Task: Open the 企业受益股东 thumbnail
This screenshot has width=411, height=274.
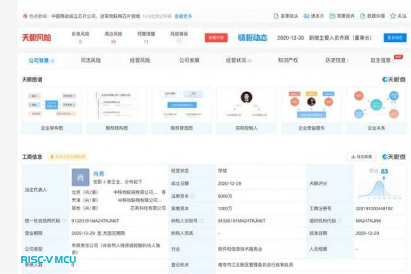Action: tap(312, 111)
